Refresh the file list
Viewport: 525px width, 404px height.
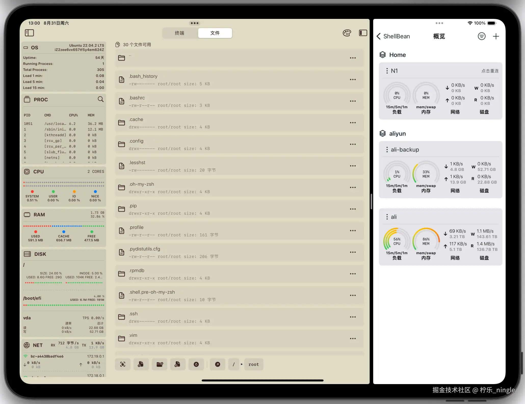click(x=196, y=364)
